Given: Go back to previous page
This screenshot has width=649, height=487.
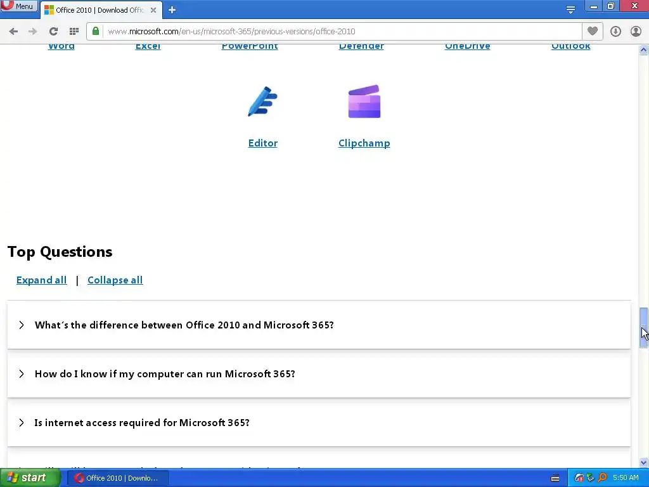Looking at the screenshot, I should click(x=13, y=32).
